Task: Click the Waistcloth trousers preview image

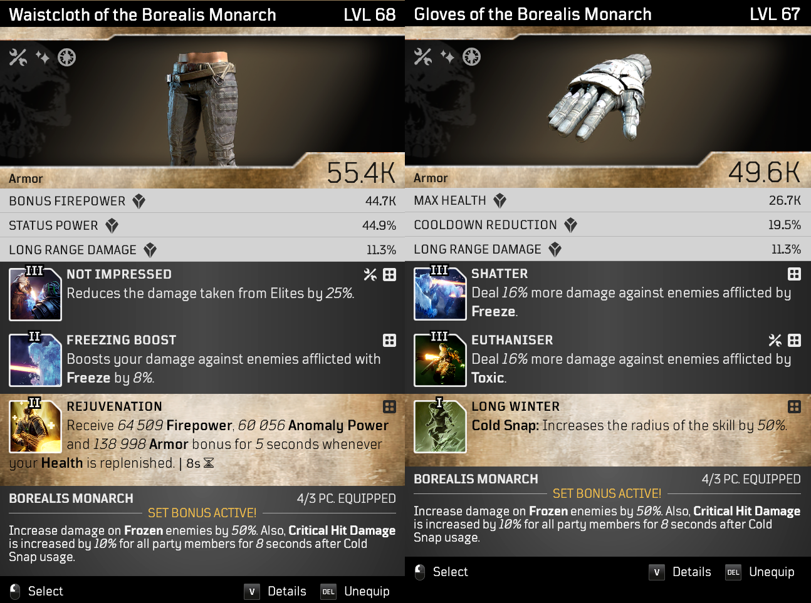Action: [201, 110]
